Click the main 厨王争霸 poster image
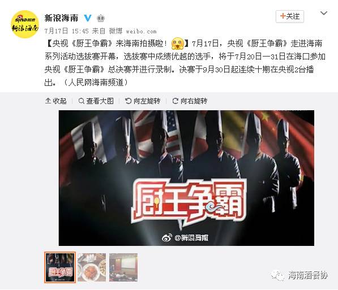338x290 pixels. click(186, 178)
